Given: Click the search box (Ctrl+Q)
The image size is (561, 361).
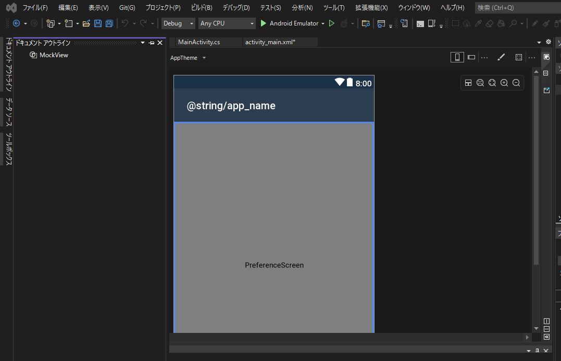Looking at the screenshot, I should [516, 8].
